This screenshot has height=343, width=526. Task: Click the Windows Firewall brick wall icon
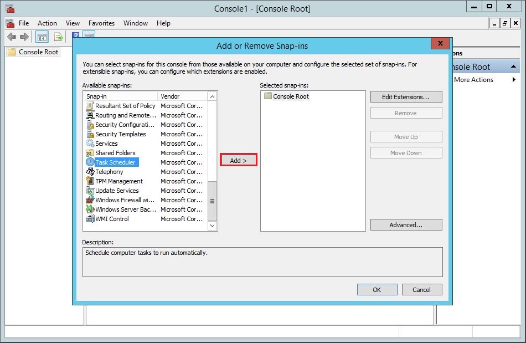90,199
